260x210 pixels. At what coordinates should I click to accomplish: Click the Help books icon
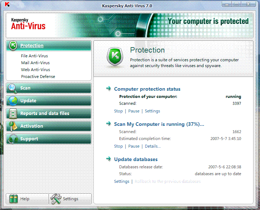pyautogui.click(x=13, y=199)
